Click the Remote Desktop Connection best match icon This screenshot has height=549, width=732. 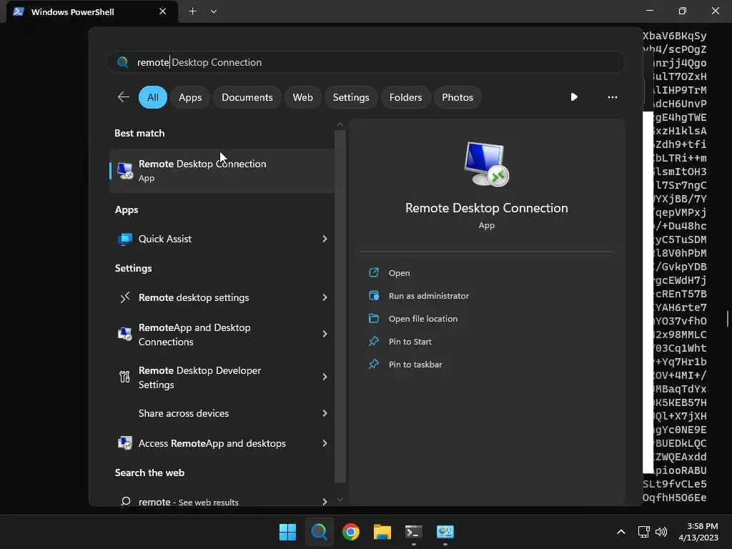124,170
